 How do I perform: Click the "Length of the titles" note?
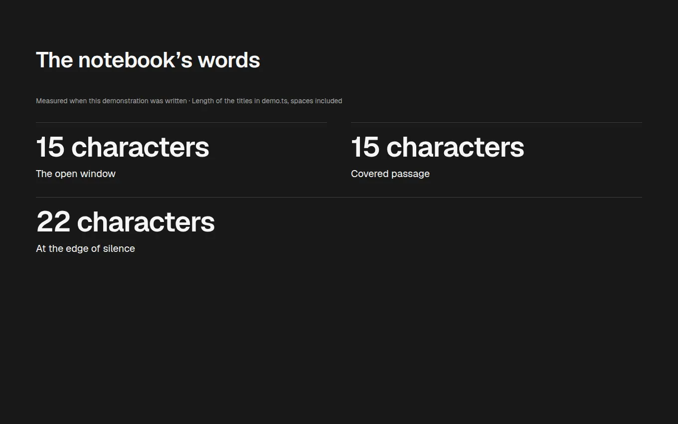click(267, 101)
